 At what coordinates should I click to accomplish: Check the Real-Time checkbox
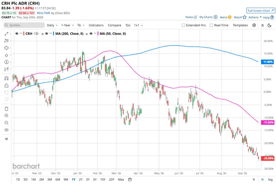211,25
